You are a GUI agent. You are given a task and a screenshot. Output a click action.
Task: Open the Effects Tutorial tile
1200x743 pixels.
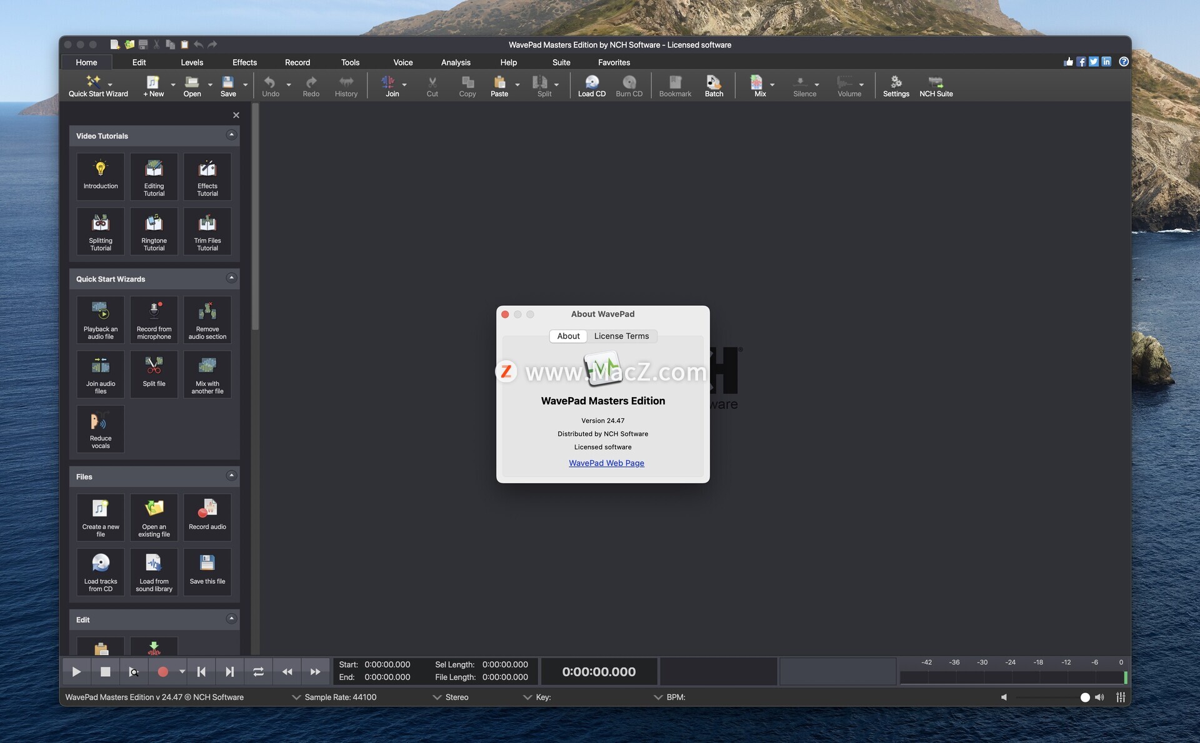tap(207, 177)
